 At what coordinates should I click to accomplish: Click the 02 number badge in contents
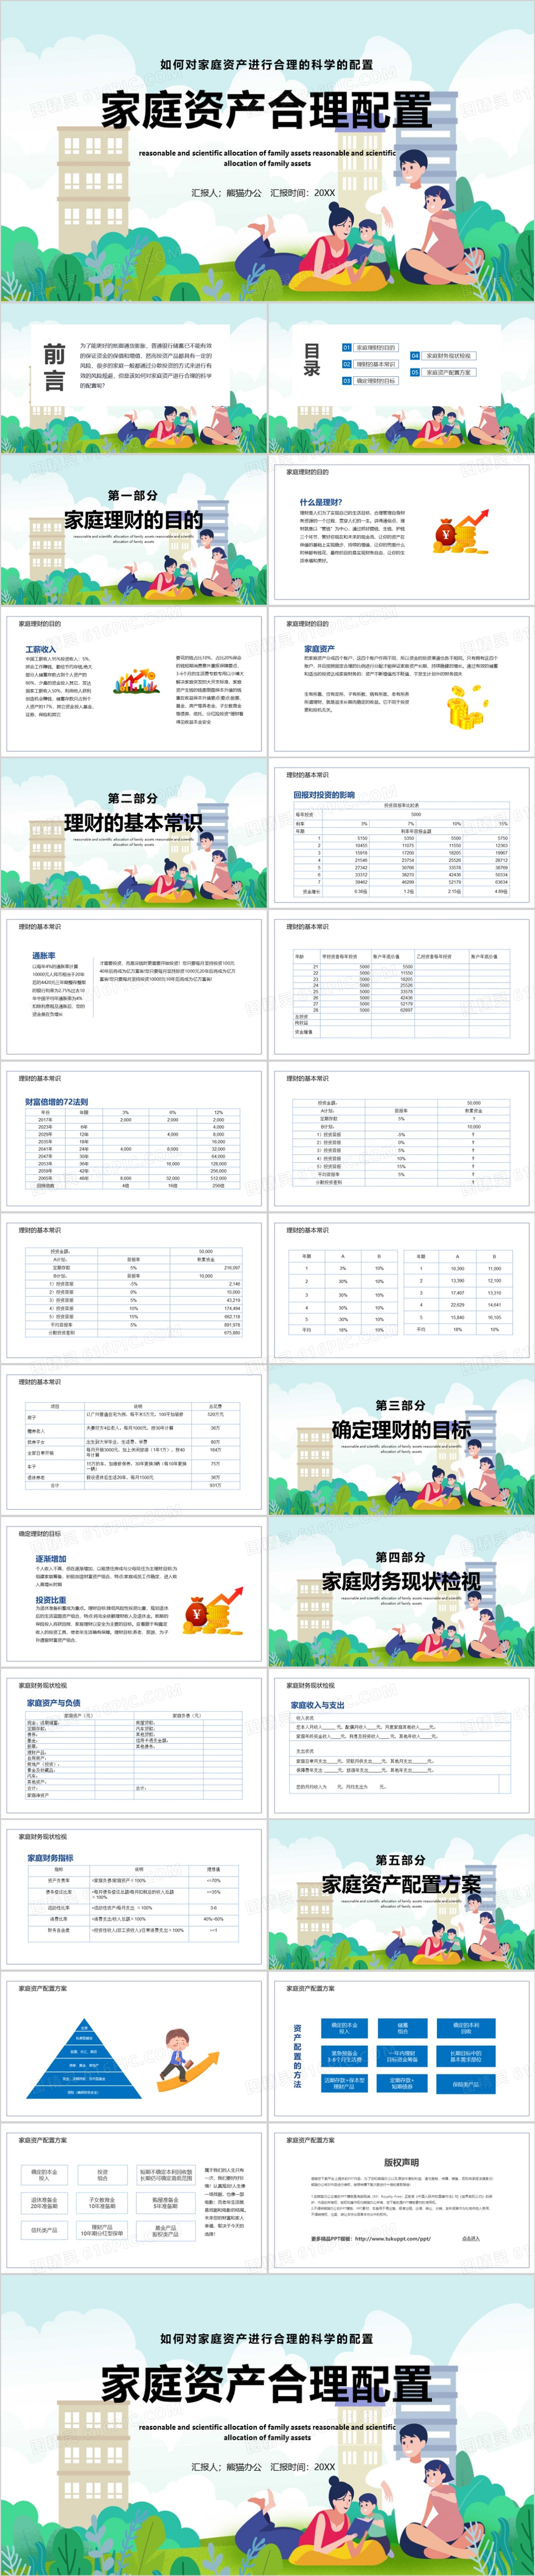click(347, 364)
